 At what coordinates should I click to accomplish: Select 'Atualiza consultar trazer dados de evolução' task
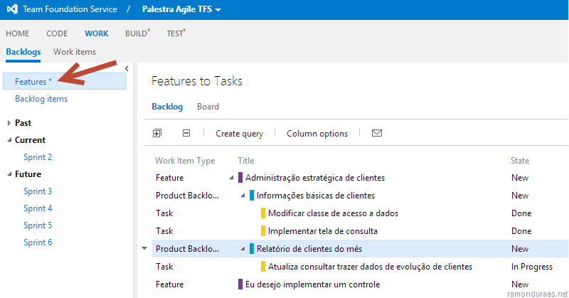[x=370, y=267]
